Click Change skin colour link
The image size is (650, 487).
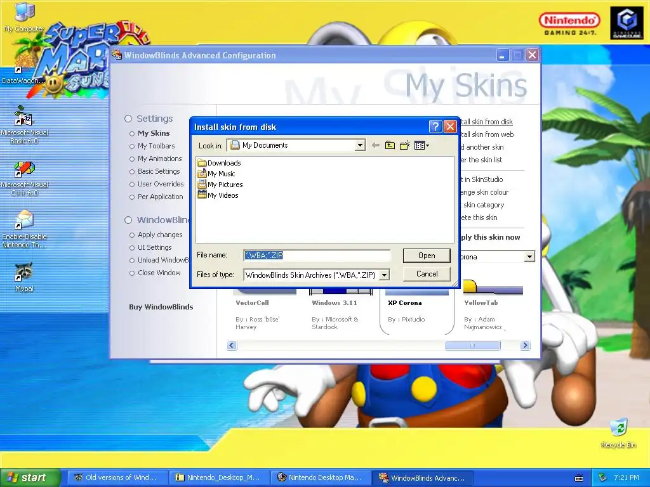pyautogui.click(x=484, y=192)
